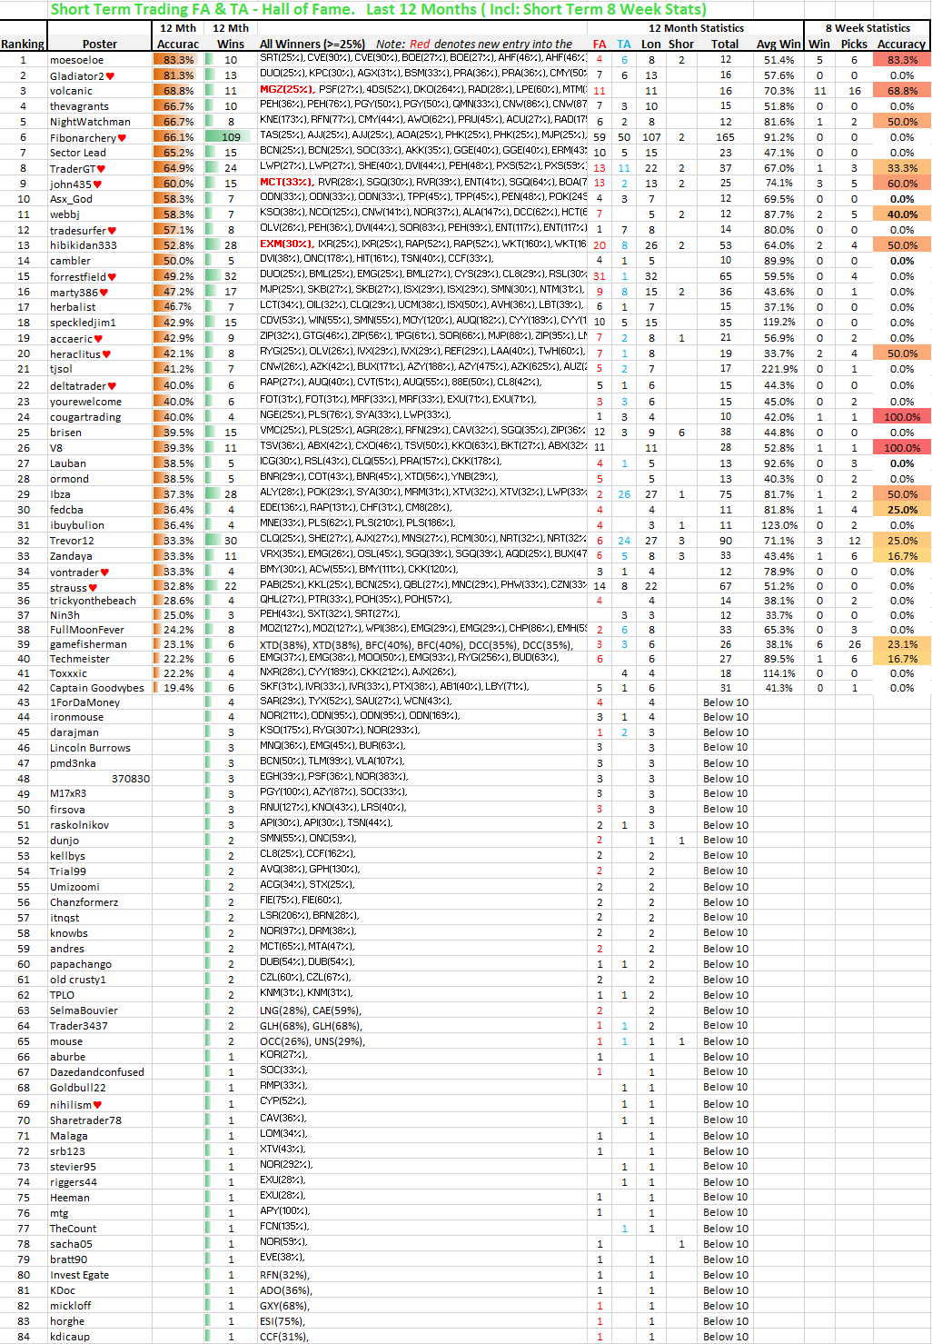This screenshot has width=932, height=1344.
Task: Select poster name Dazedandconfused
Action: click(97, 1072)
